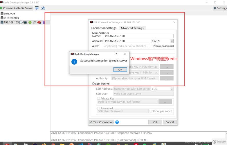Cancel the Edit Connection Settings dialog
This screenshot has height=145, width=227.
click(170, 122)
